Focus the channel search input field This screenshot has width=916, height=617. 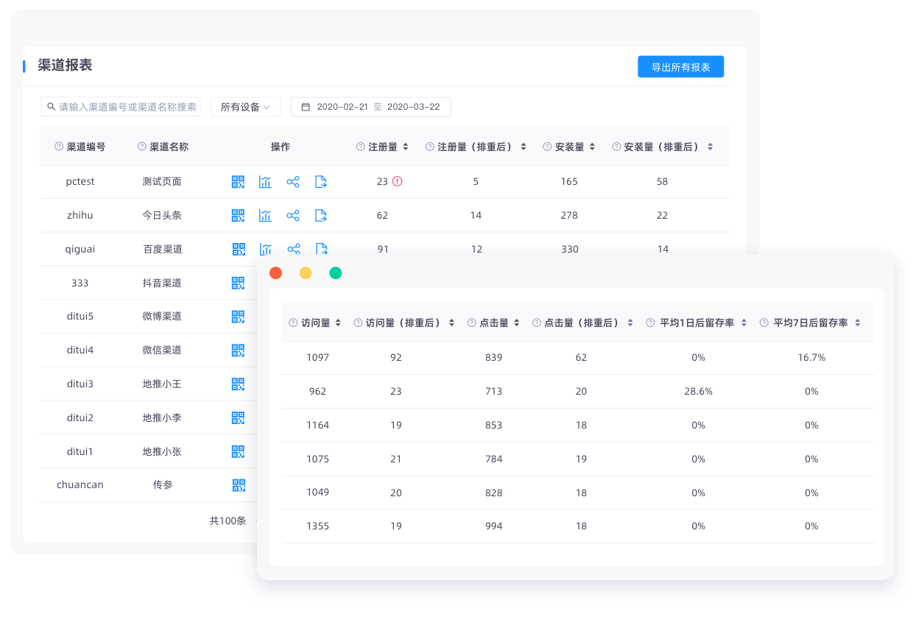tap(120, 107)
